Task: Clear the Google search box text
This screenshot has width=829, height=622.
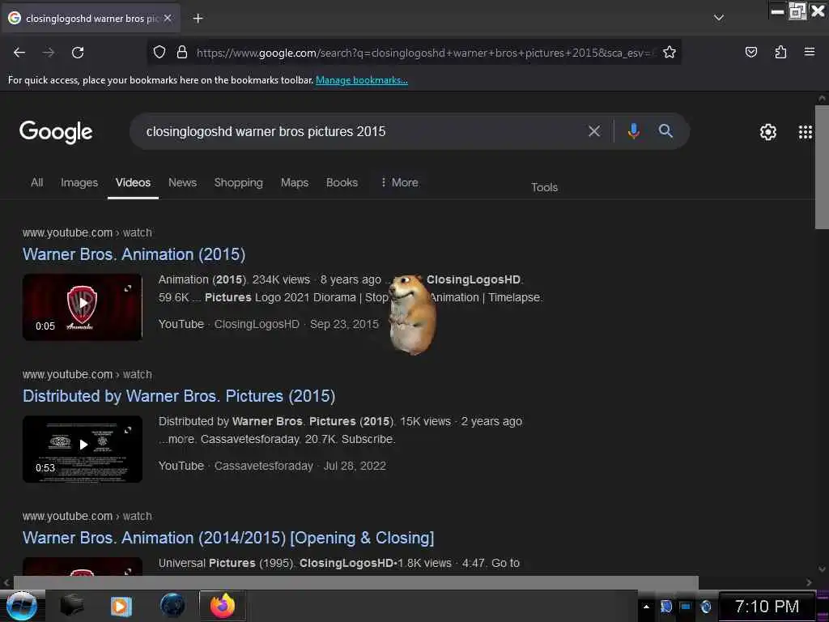Action: click(594, 131)
